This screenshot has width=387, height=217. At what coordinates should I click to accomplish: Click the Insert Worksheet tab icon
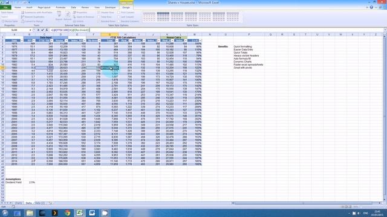(50, 203)
